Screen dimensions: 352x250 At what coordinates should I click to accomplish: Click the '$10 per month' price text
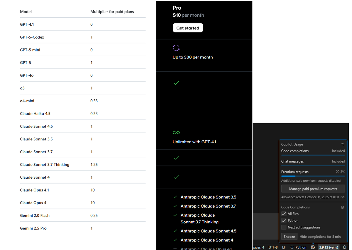coord(188,15)
